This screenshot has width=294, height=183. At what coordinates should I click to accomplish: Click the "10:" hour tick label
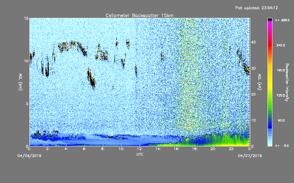point(121,149)
